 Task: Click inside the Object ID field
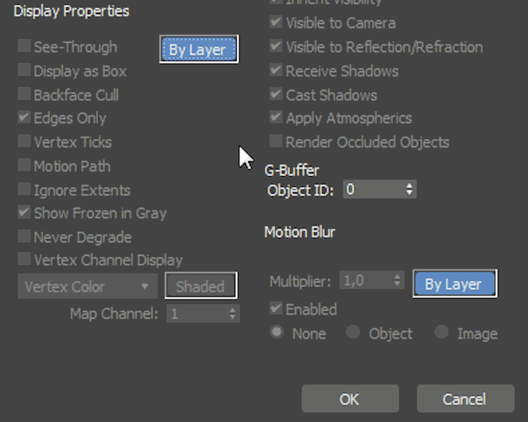pyautogui.click(x=372, y=190)
